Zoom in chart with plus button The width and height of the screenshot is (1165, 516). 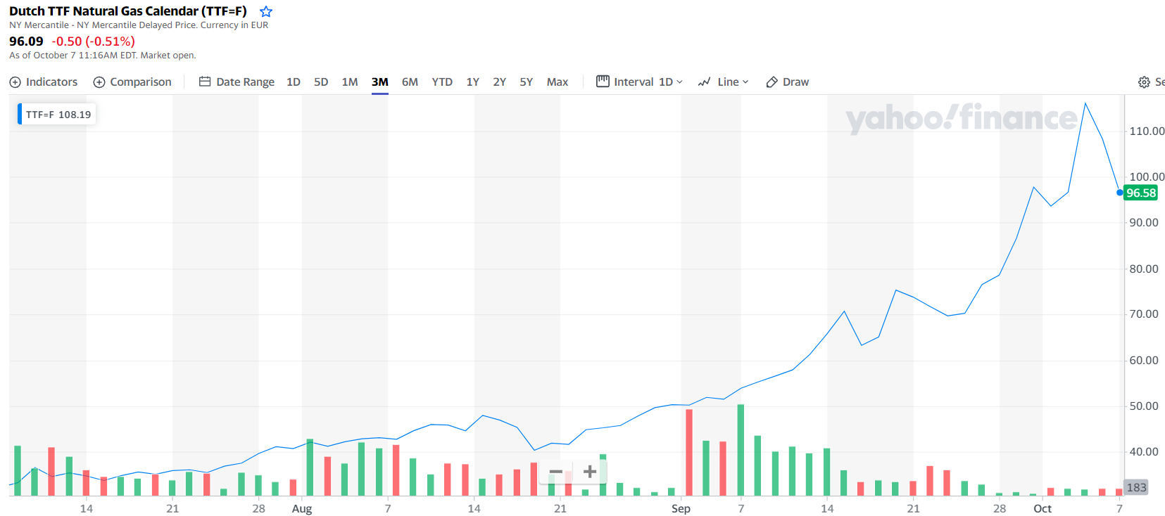tap(590, 472)
